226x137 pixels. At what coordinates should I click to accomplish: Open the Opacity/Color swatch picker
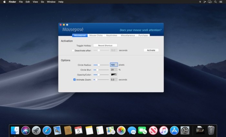click(x=114, y=75)
